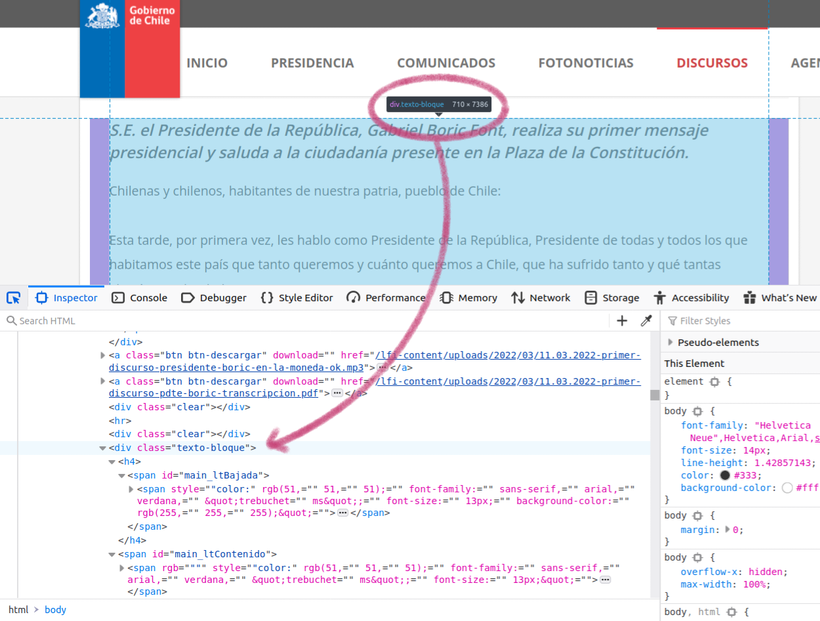The height and width of the screenshot is (621, 820).
Task: Click the add new node plus icon
Action: click(x=622, y=321)
